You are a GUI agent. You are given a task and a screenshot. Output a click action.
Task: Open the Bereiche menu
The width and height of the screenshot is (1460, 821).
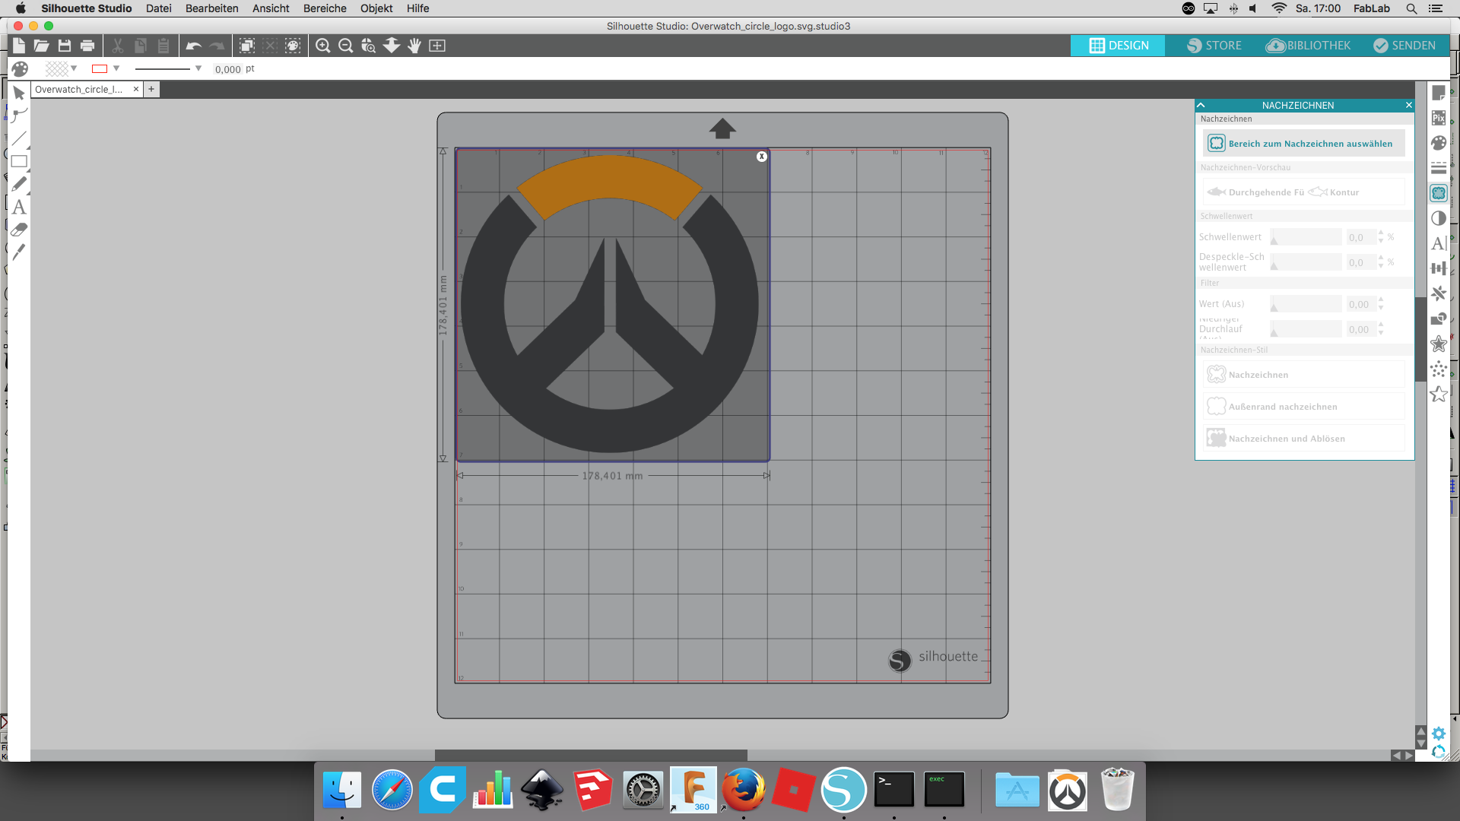click(325, 8)
